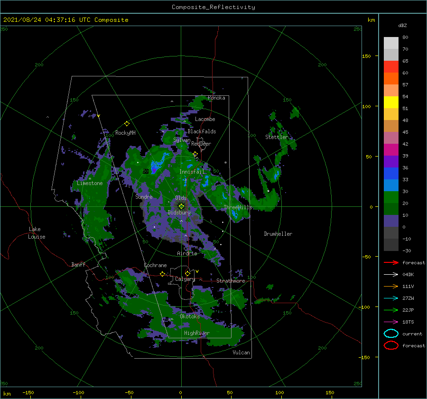Screen dimensions: 427x399
Task: Click the yellow 51-54 dBZ swatch
Action: (x=391, y=102)
